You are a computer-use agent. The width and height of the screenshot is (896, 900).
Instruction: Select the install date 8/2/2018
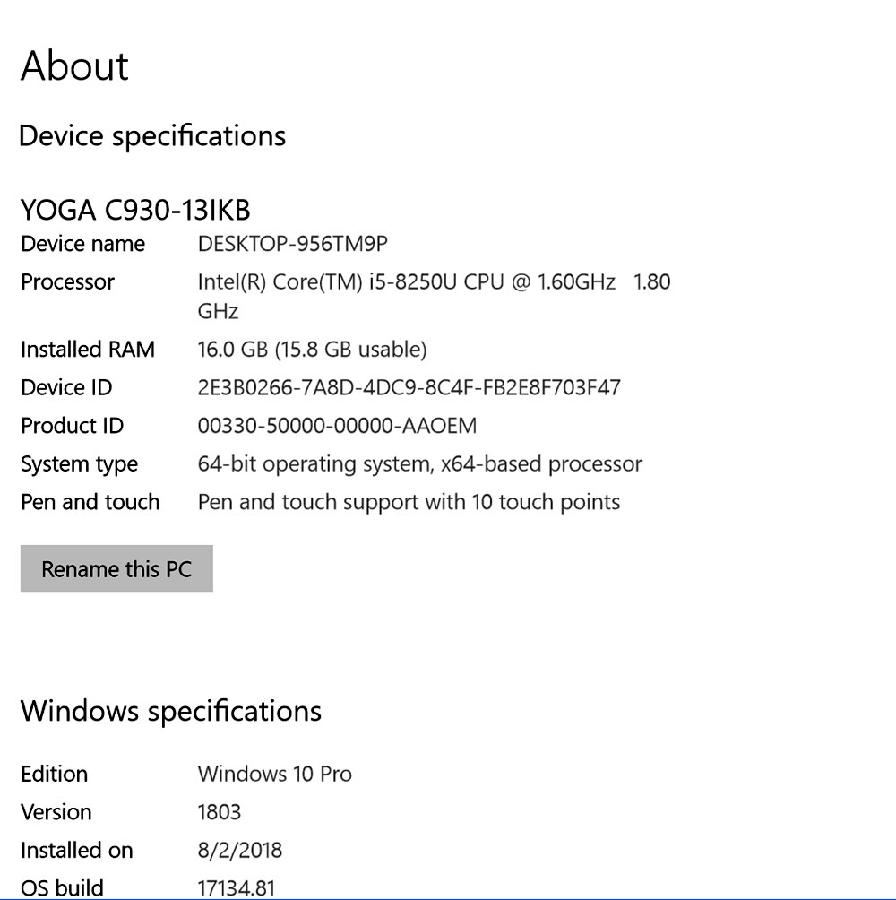click(240, 850)
